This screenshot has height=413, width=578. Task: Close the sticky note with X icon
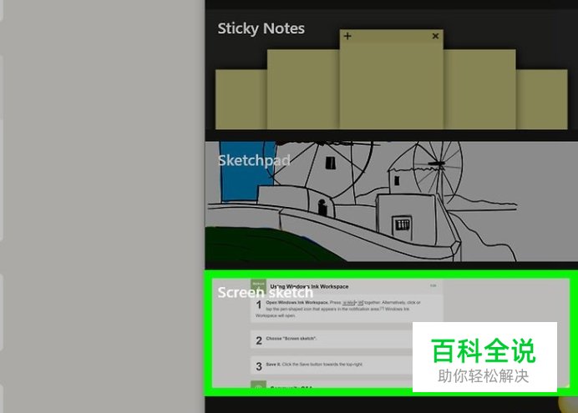tap(435, 36)
